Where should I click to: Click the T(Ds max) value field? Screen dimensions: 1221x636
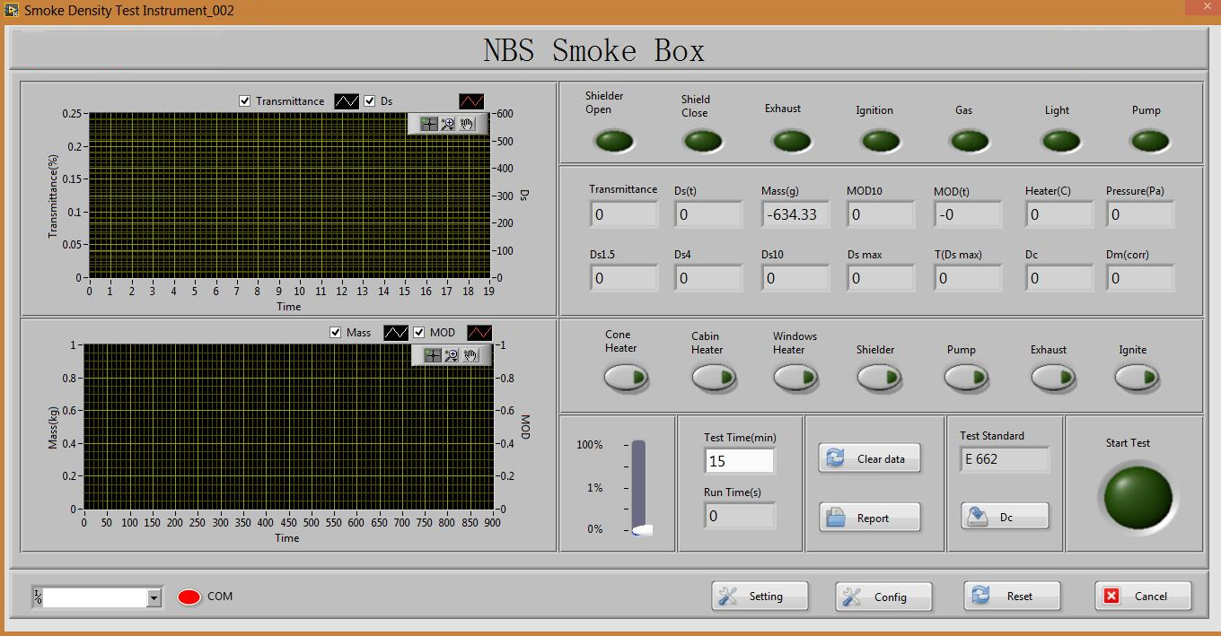tap(968, 278)
